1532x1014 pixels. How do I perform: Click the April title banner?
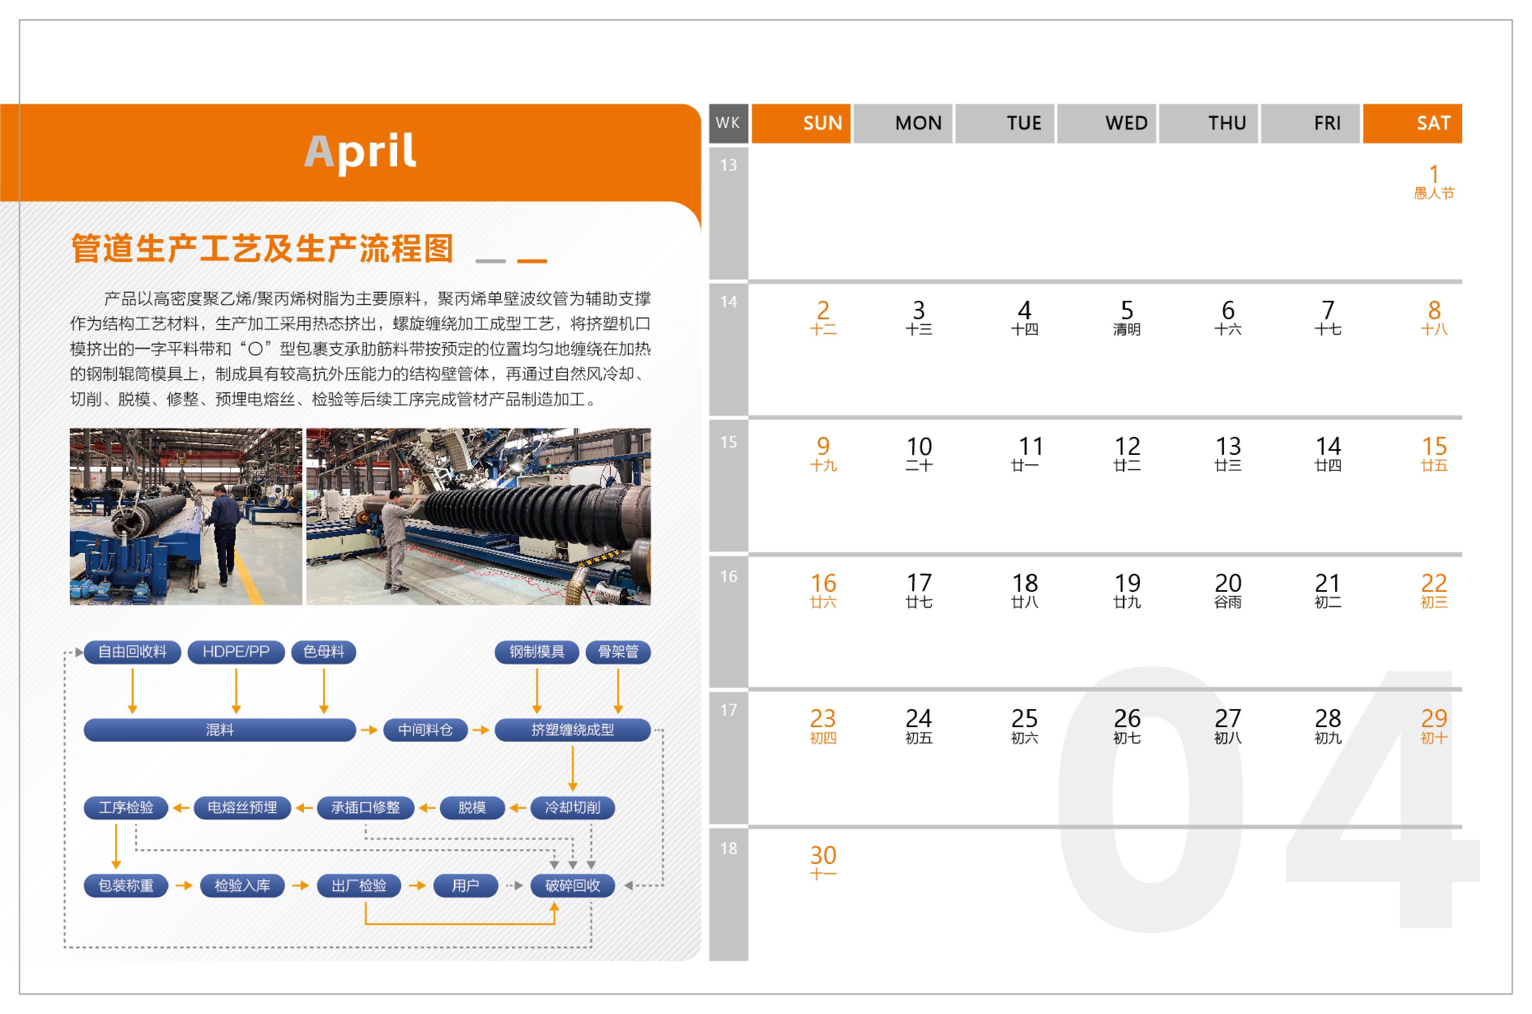point(360,152)
